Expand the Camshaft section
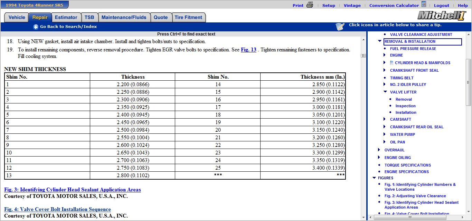 (385, 119)
